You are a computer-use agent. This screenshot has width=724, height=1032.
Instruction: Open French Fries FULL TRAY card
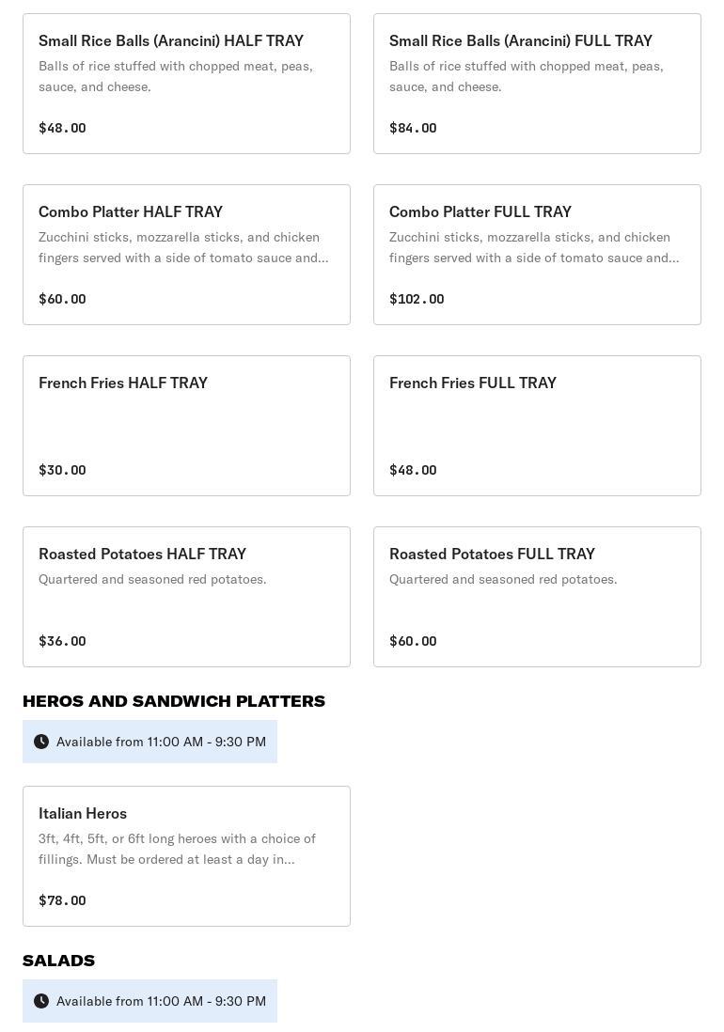(x=537, y=426)
